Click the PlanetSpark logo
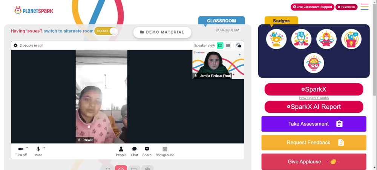The width and height of the screenshot is (377, 170). [x=34, y=10]
